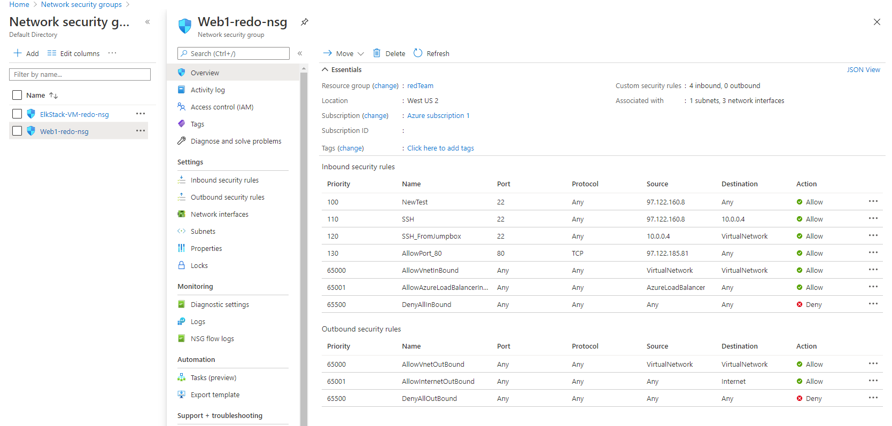The height and width of the screenshot is (426, 892).
Task: Collapse the Essentials section
Action: click(325, 69)
